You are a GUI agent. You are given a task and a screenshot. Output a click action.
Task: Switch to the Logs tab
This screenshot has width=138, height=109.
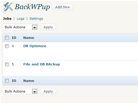coord(21,19)
